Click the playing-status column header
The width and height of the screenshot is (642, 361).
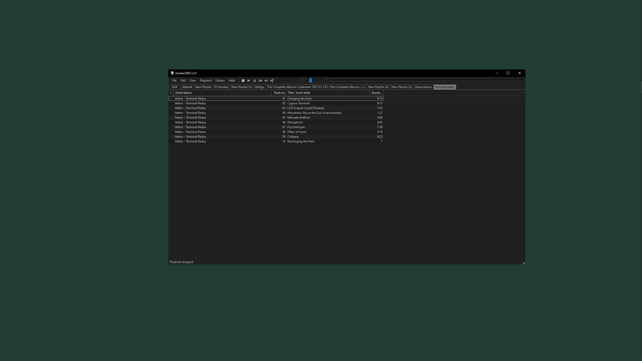click(x=171, y=93)
